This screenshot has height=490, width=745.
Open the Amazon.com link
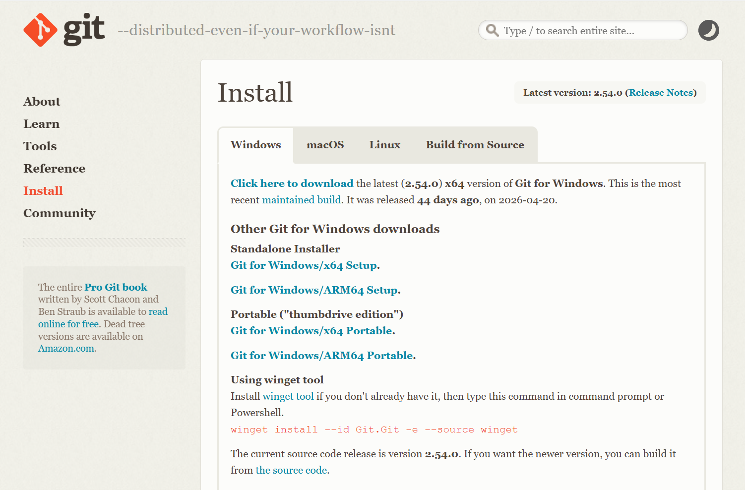point(66,349)
